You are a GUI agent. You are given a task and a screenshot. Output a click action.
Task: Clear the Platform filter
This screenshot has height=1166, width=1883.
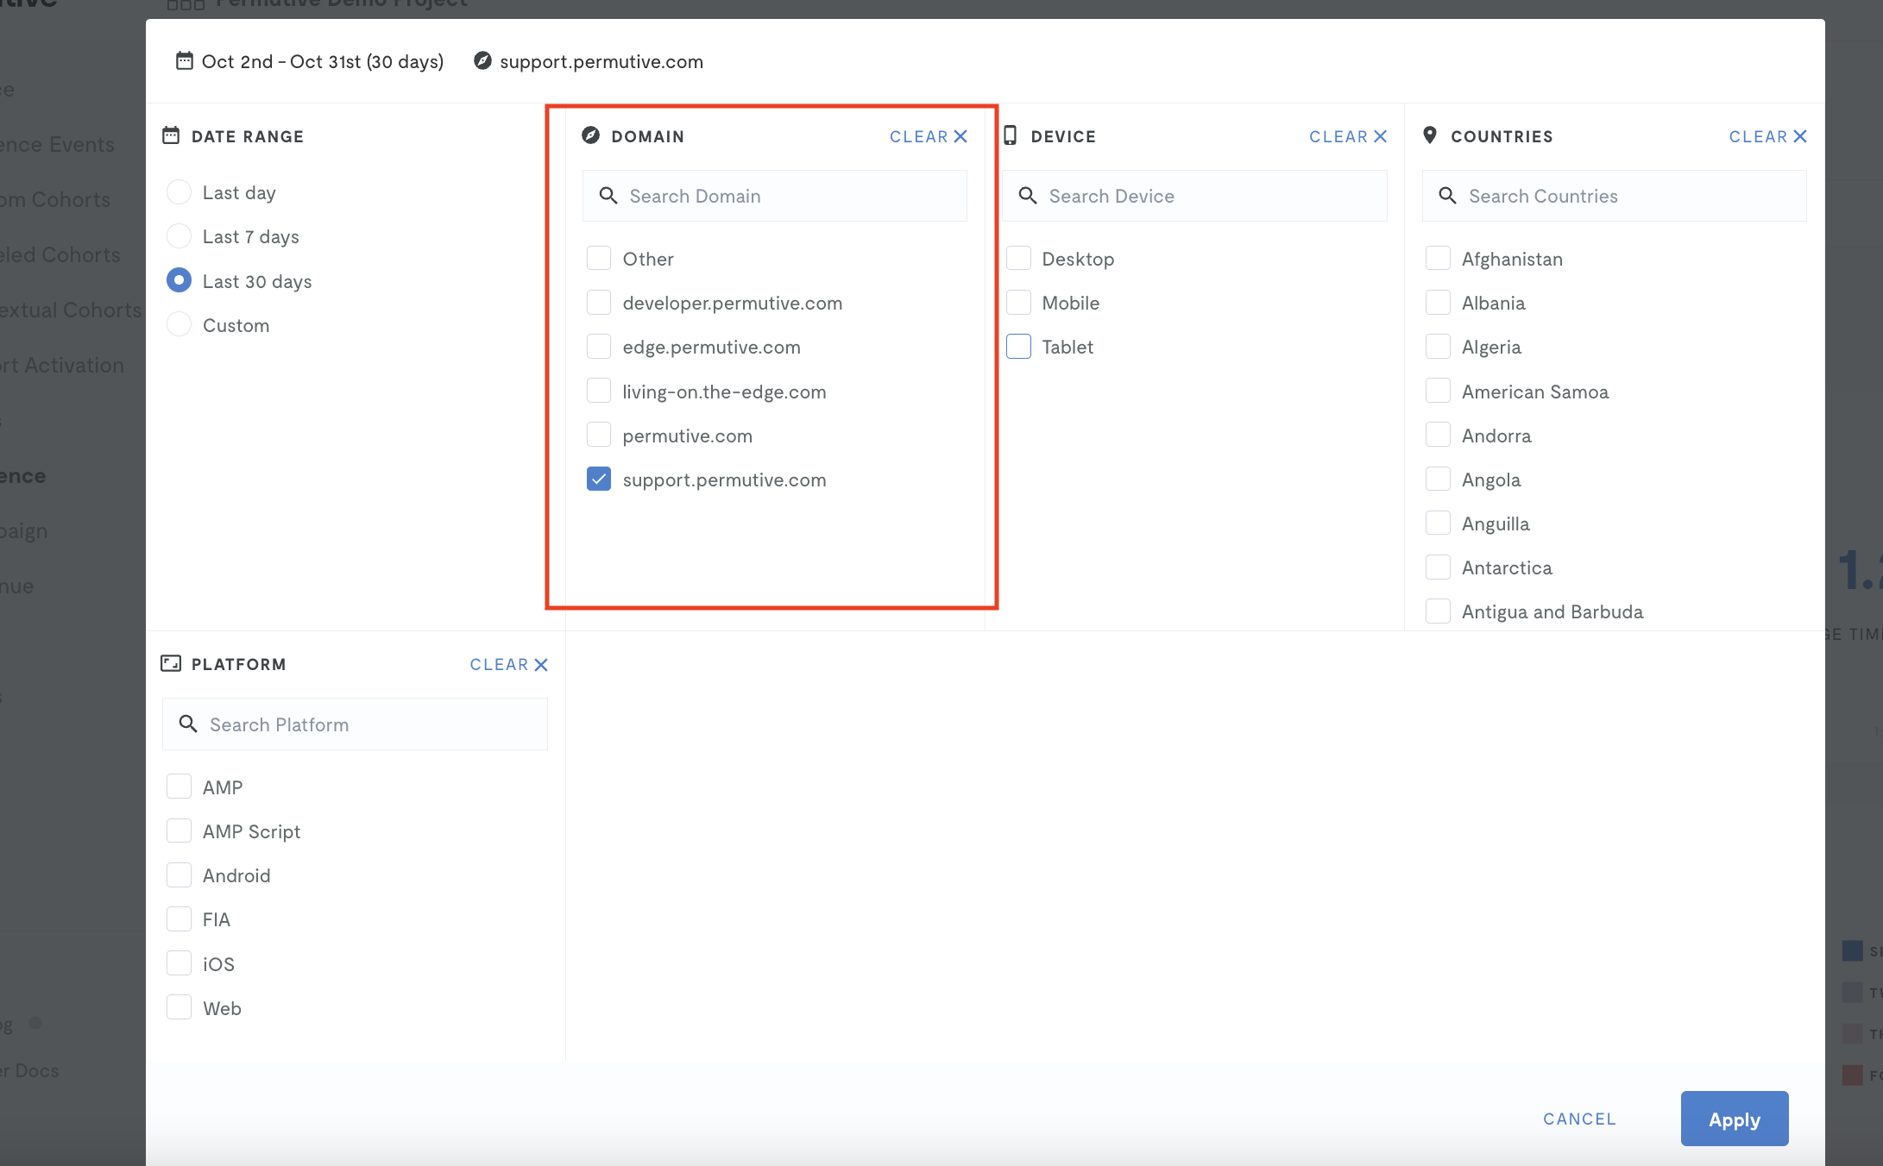509,664
